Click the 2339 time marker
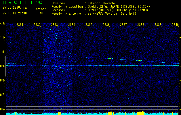 pos(158,24)
